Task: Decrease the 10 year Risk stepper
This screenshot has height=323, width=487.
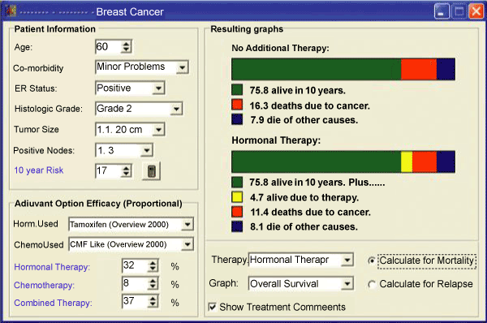Action: click(126, 174)
